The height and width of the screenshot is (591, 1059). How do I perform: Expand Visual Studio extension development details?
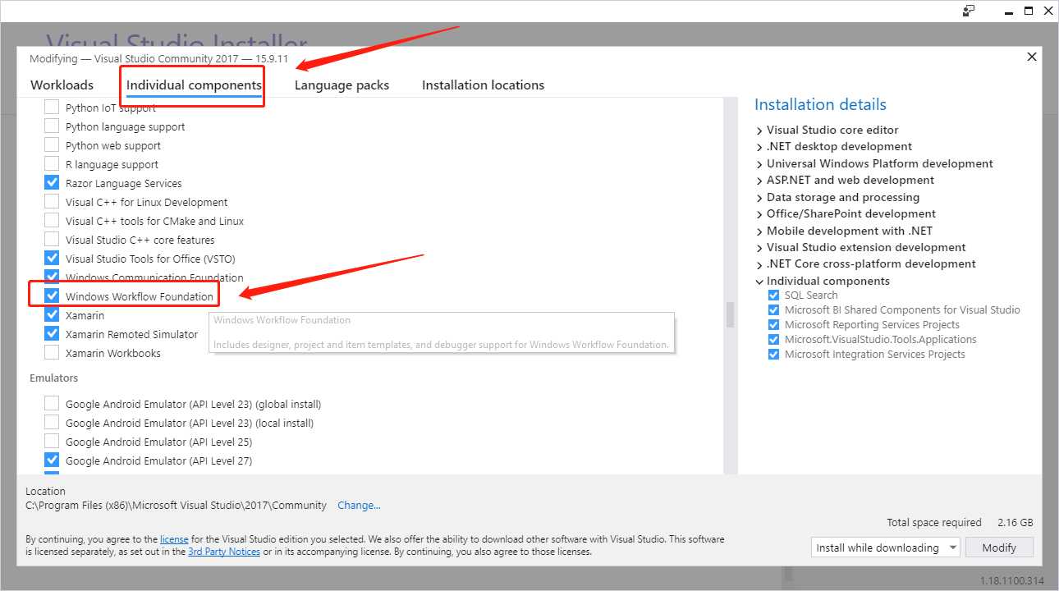coord(759,248)
